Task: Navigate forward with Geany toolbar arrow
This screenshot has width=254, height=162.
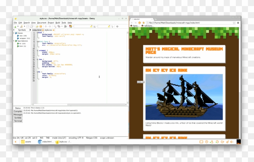Action: coord(50,26)
